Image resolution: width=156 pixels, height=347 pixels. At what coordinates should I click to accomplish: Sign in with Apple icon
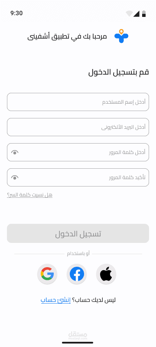[x=106, y=274]
